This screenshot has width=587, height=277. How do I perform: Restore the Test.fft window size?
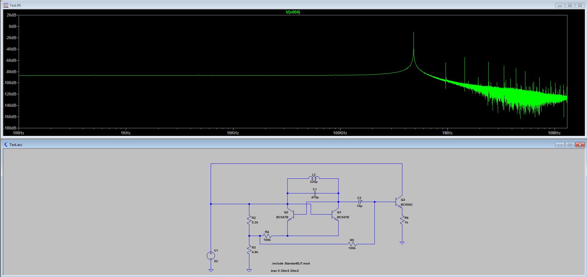click(570, 5)
